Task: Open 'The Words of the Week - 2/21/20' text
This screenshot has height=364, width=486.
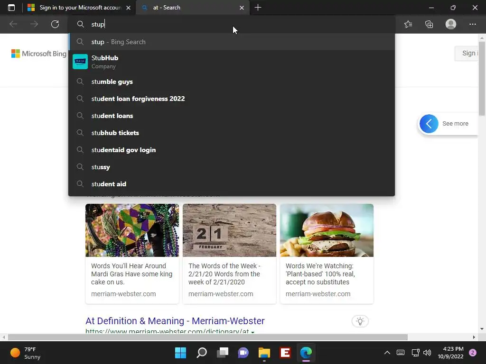Action: pos(224,274)
